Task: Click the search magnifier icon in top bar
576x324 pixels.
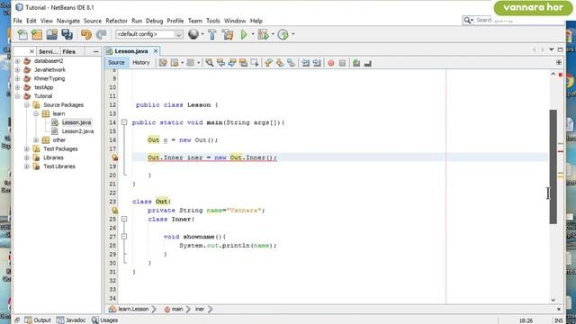Action: 467,20
